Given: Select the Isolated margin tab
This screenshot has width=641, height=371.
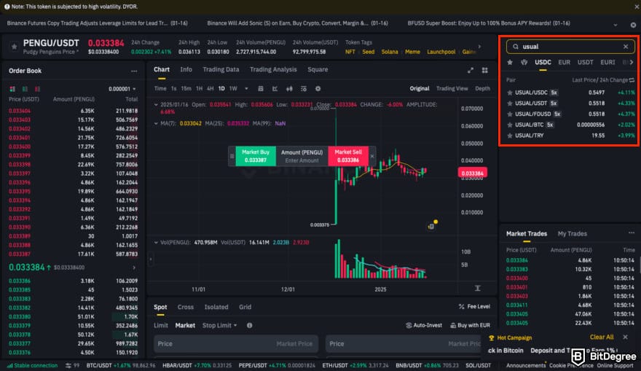Looking at the screenshot, I should click(x=216, y=307).
